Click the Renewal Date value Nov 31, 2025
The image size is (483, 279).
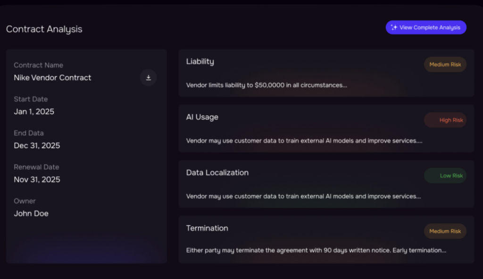click(37, 179)
